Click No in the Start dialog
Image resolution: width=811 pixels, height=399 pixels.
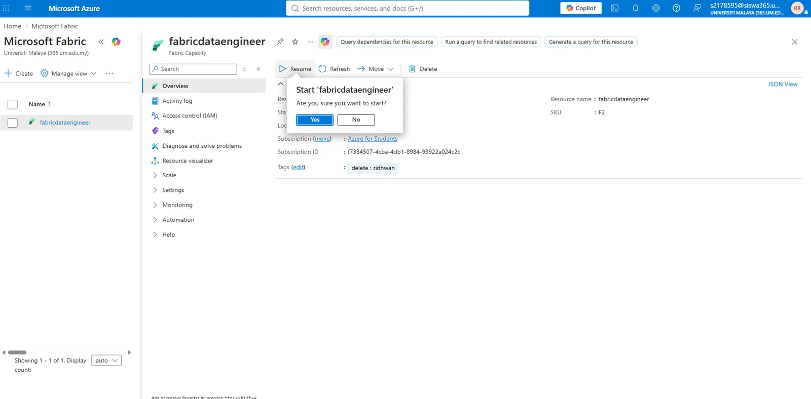[356, 120]
